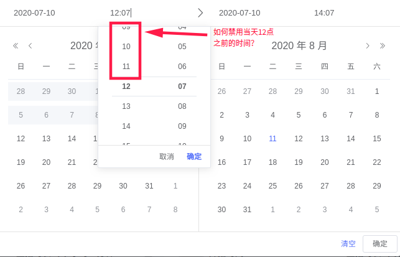Choose minute 06 in the time picker
The image size is (400, 257).
(x=182, y=67)
